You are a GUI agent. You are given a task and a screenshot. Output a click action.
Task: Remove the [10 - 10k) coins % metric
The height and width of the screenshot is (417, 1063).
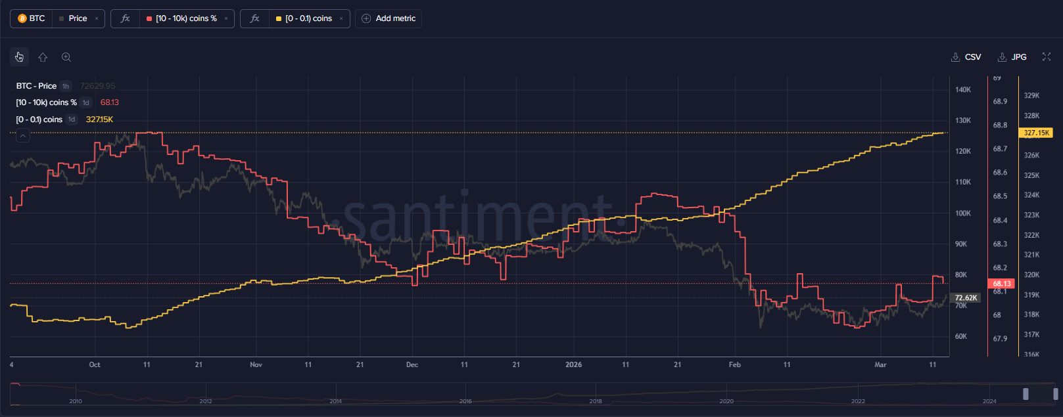pyautogui.click(x=226, y=18)
